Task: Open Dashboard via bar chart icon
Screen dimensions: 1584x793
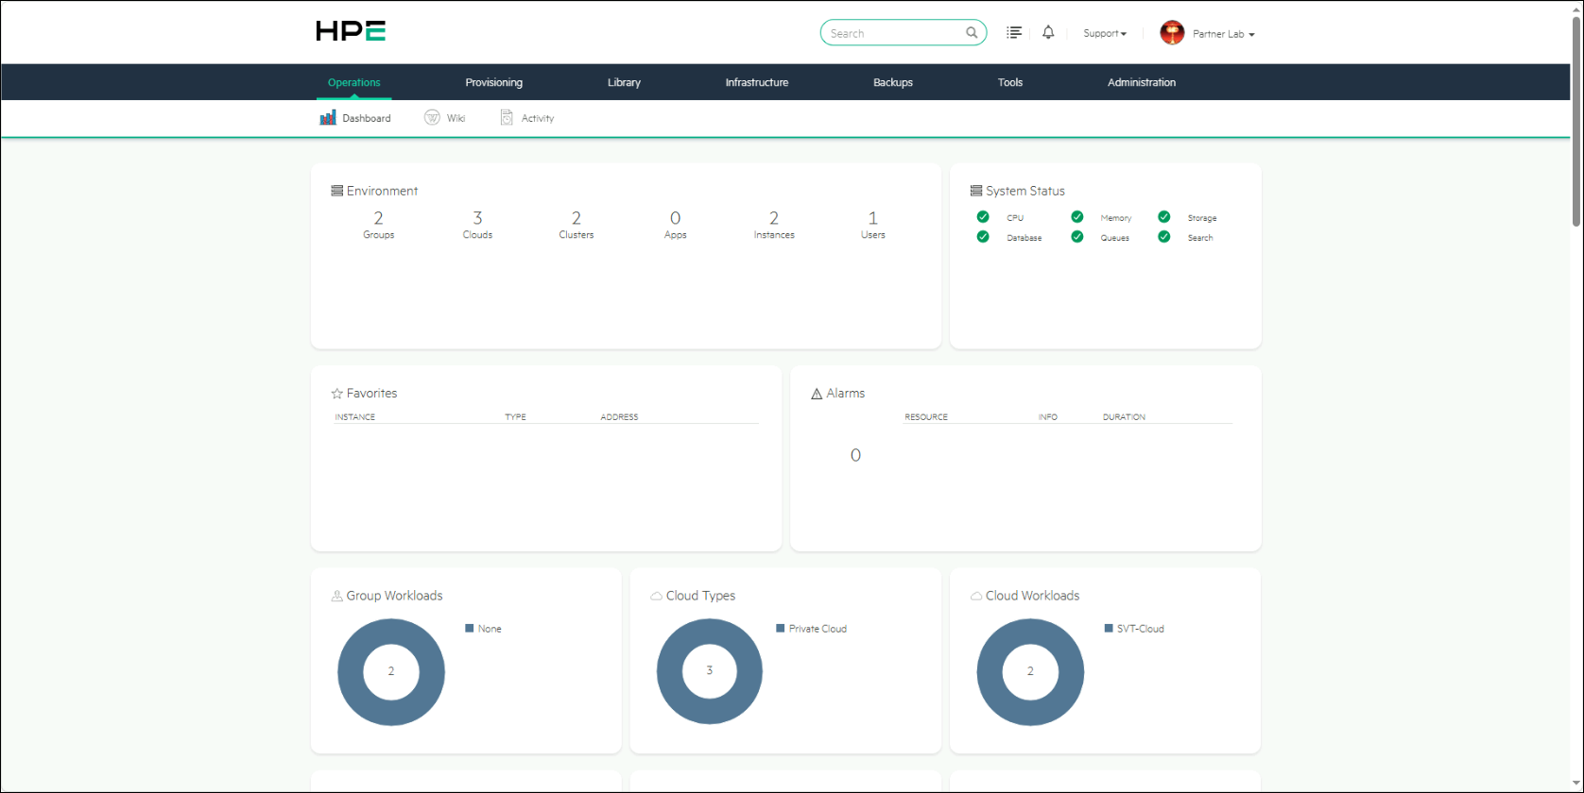Action: tap(328, 118)
